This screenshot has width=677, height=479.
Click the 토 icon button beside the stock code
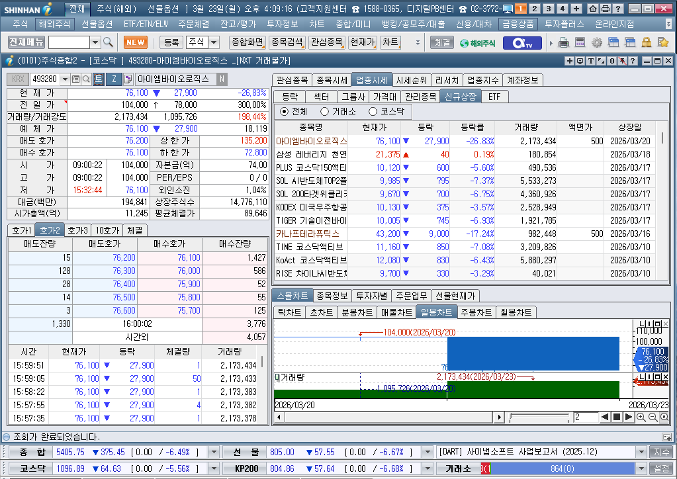point(99,79)
